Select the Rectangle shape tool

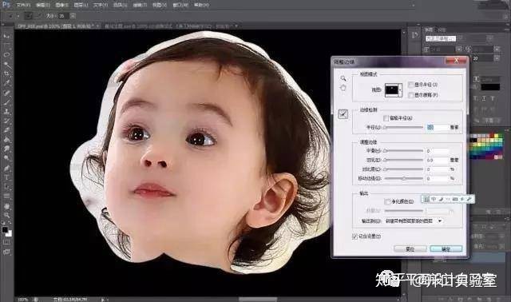click(6, 197)
